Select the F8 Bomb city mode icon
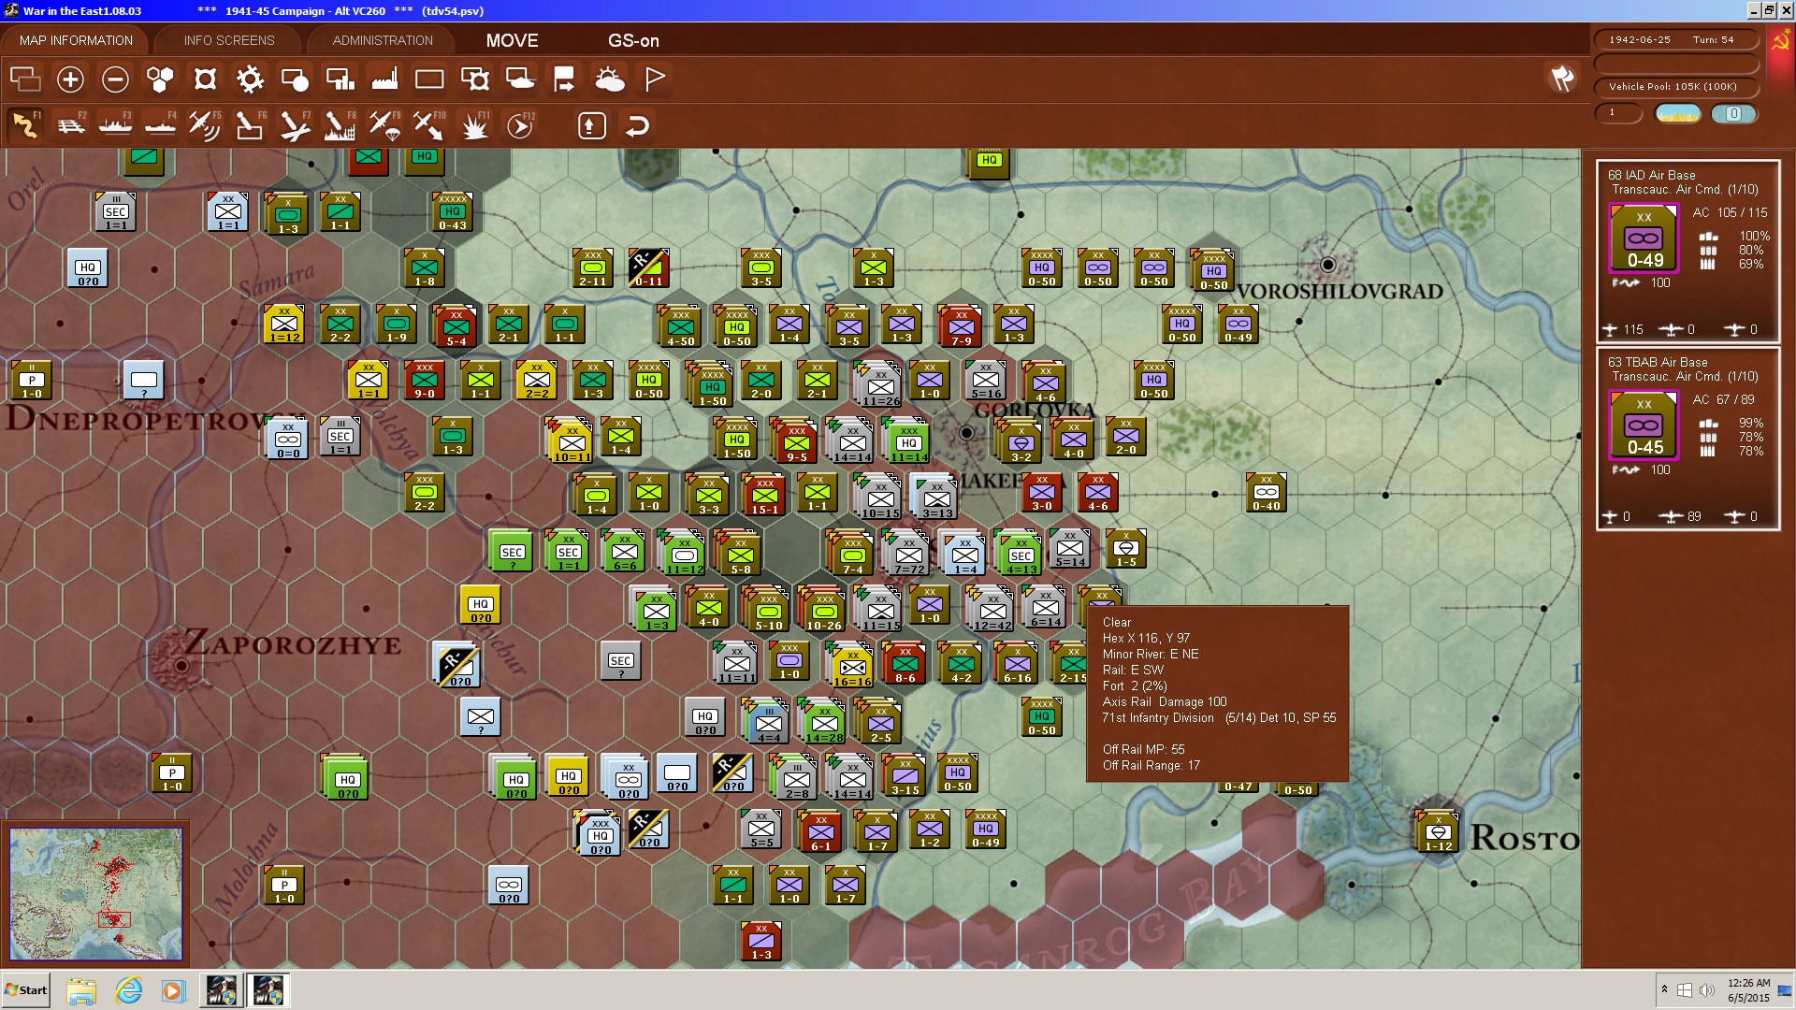The image size is (1796, 1010). 340,125
